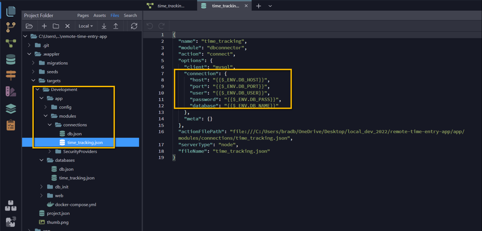Select db.json under databases
Image resolution: width=482 pixels, height=231 pixels.
[66, 169]
